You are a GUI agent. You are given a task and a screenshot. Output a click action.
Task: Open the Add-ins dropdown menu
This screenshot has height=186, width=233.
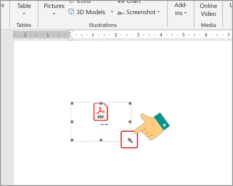(181, 9)
